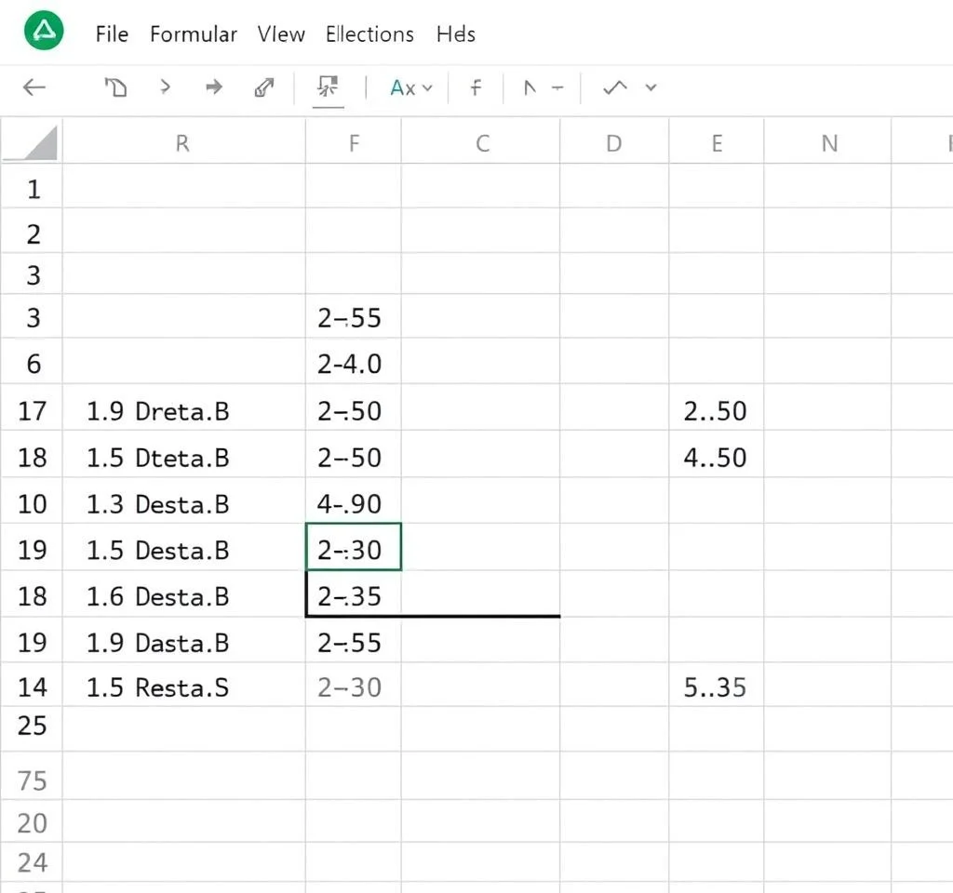953x893 pixels.
Task: Click the page document toolbar icon
Action: click(115, 87)
